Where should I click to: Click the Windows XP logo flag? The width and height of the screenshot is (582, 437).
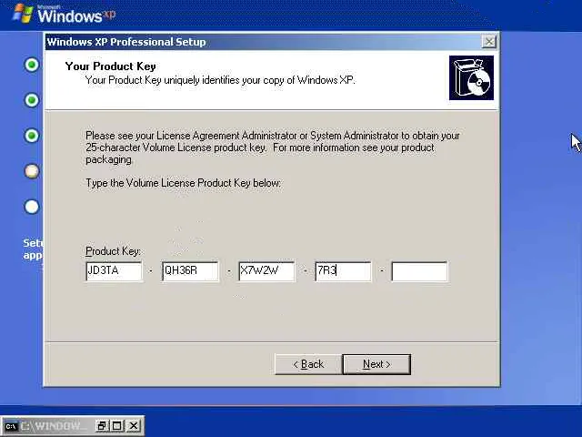(x=23, y=14)
